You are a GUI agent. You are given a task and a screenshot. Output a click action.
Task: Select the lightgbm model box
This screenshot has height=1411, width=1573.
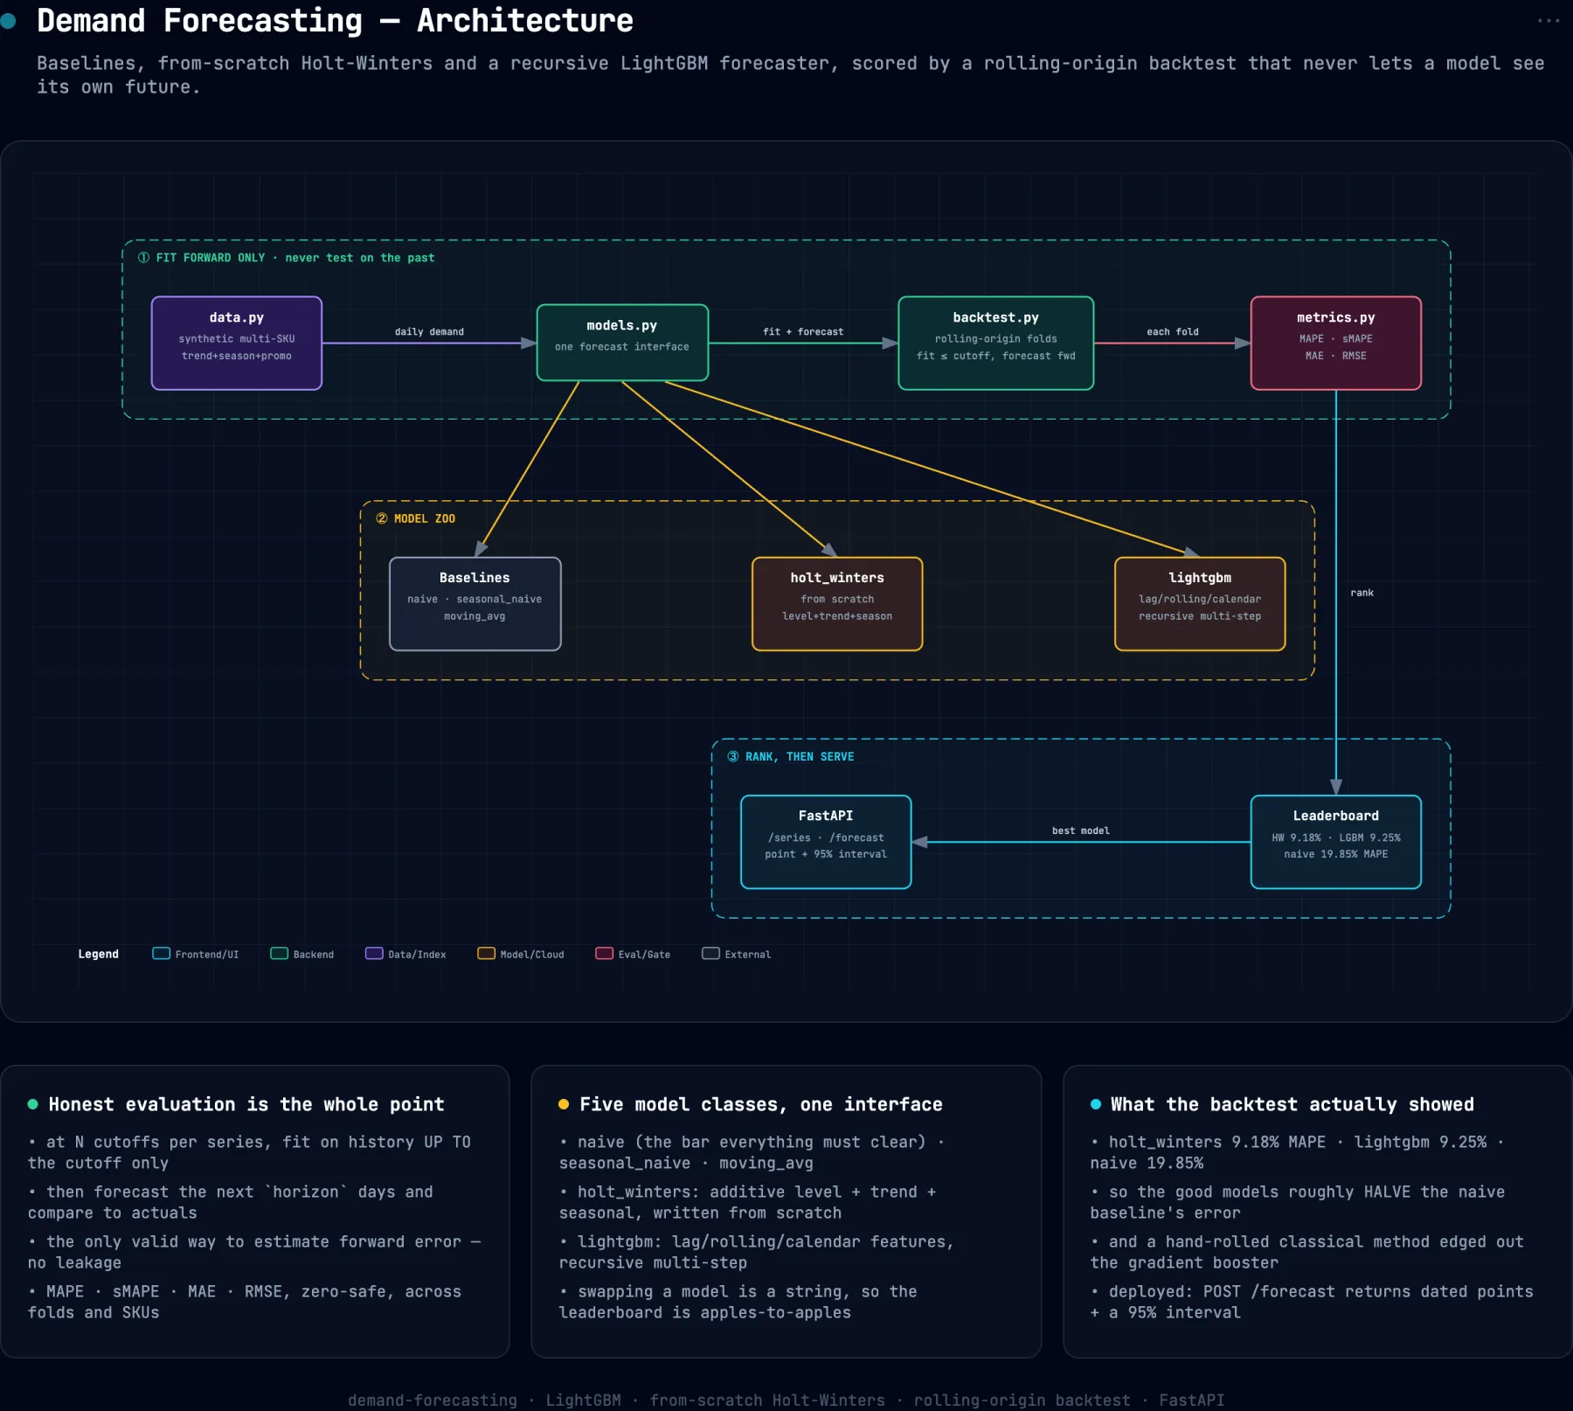point(1200,604)
